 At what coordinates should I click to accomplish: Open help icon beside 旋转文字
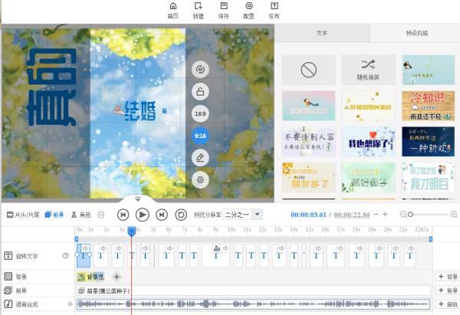(x=66, y=256)
